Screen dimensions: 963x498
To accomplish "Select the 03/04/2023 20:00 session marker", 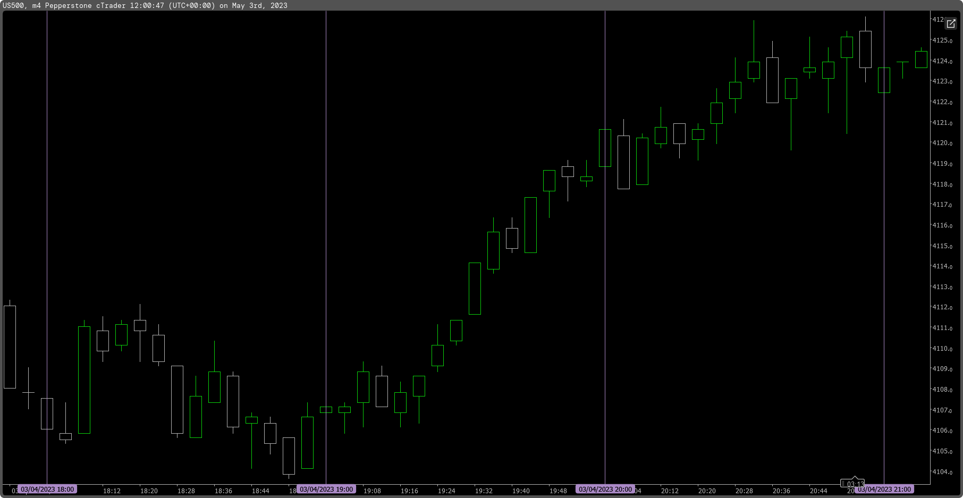I will 605,489.
